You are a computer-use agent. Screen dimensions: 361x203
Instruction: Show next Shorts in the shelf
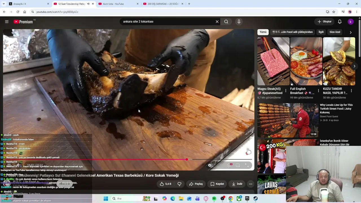[354, 66]
